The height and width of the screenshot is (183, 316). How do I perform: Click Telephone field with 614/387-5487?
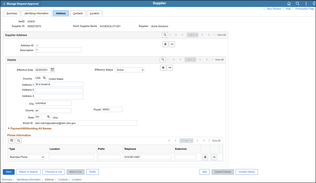pyautogui.click(x=148, y=157)
